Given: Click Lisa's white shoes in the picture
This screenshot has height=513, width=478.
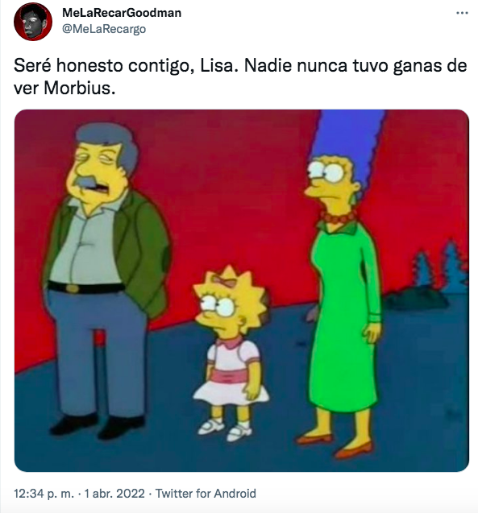Looking at the screenshot, I should (225, 429).
